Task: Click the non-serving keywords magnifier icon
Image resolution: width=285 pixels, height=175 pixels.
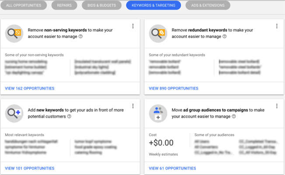Action: pyautogui.click(x=14, y=33)
